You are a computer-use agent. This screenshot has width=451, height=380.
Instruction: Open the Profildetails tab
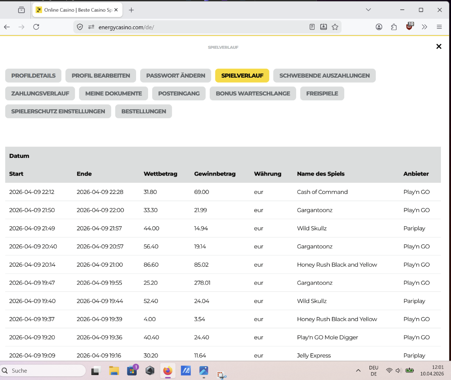[33, 75]
